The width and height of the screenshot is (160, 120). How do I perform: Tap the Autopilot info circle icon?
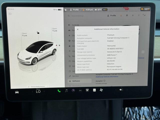(104, 81)
